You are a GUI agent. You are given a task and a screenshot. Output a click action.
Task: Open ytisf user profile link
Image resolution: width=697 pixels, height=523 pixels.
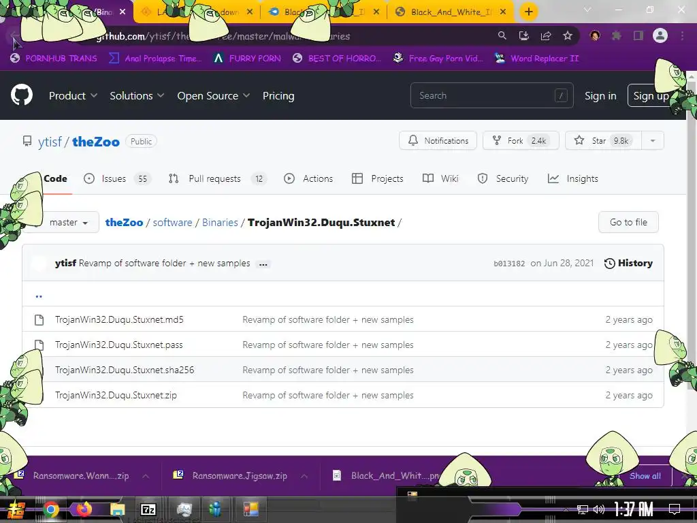pos(50,142)
